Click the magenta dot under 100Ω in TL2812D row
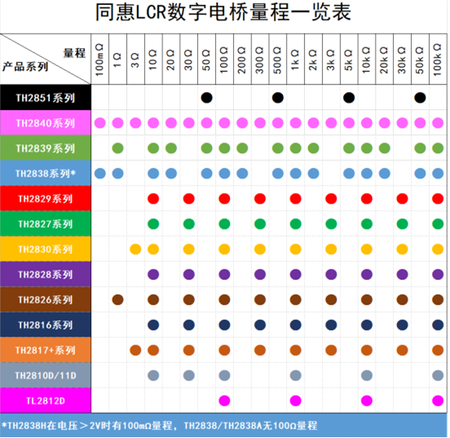 [x=224, y=401]
